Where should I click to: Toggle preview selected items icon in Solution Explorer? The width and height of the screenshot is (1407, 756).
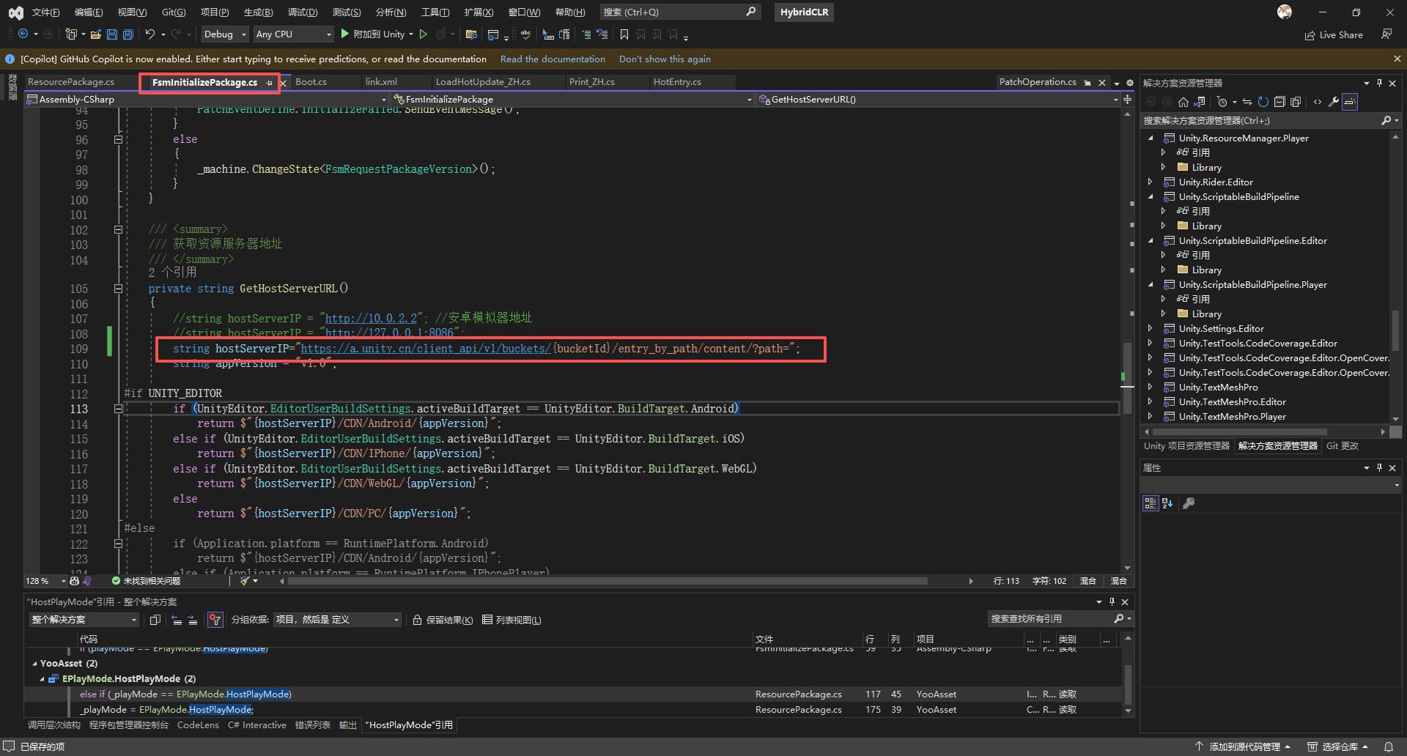click(x=1350, y=102)
